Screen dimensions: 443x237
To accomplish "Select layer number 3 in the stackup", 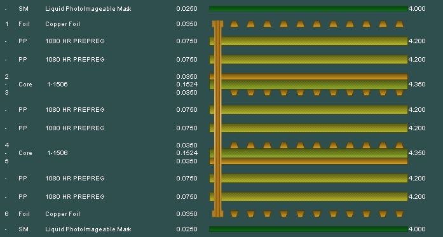I will pos(7,92).
